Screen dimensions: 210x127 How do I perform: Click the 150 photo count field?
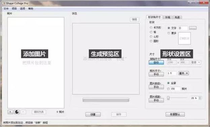point(175,89)
